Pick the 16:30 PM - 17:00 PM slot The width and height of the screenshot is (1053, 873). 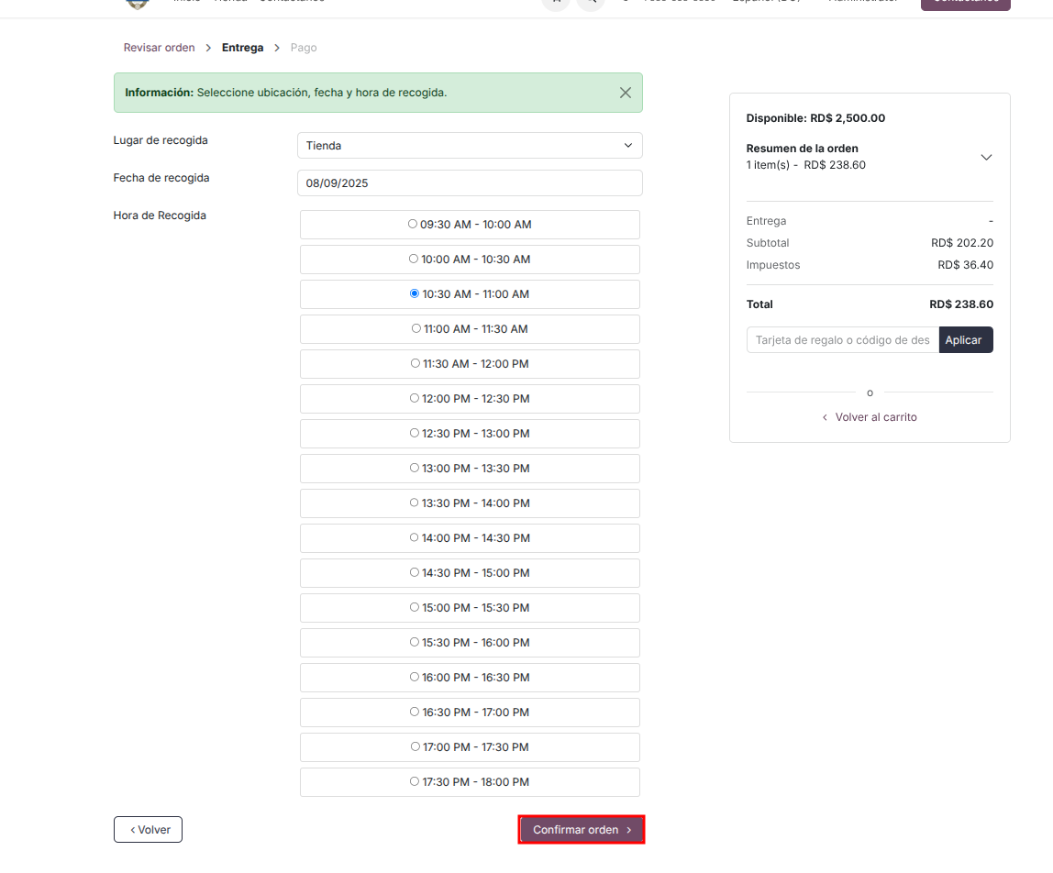tap(415, 712)
